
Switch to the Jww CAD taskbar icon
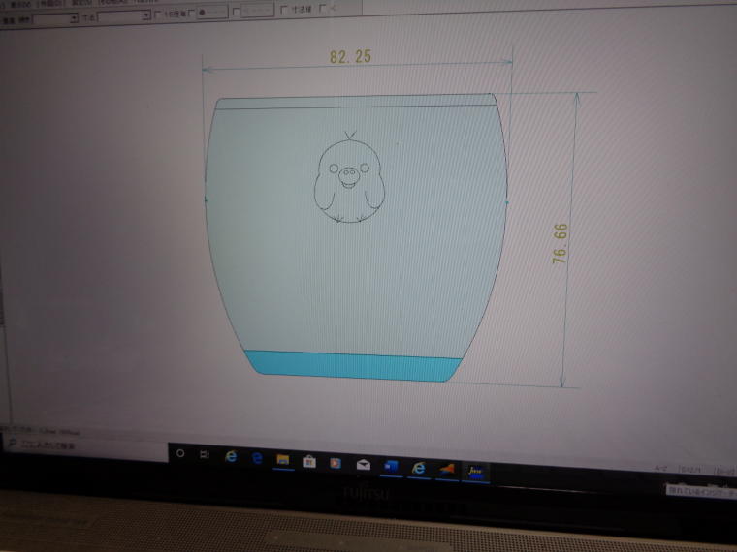pyautogui.click(x=475, y=472)
